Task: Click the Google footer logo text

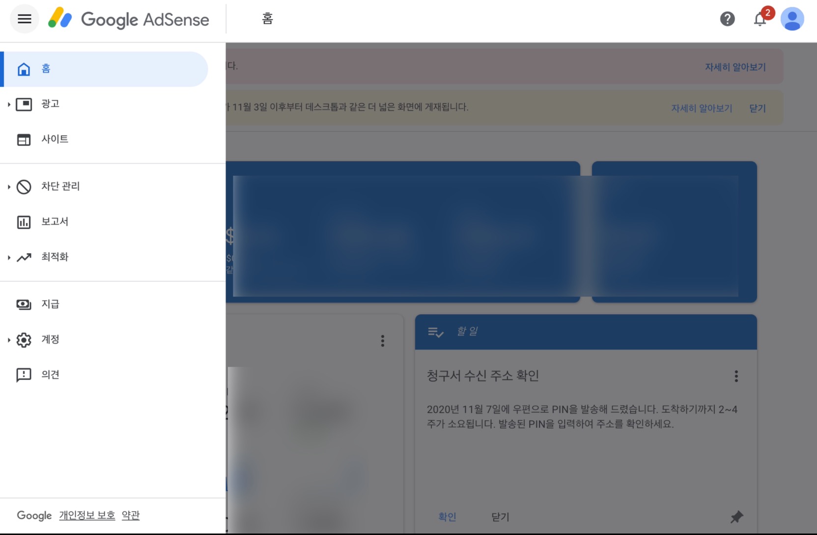Action: [x=34, y=515]
